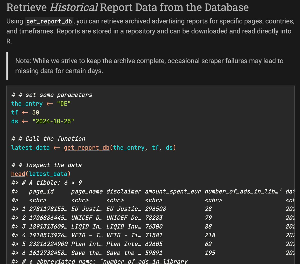
Task: Click the 'page_name' column header
Action: click(87, 191)
